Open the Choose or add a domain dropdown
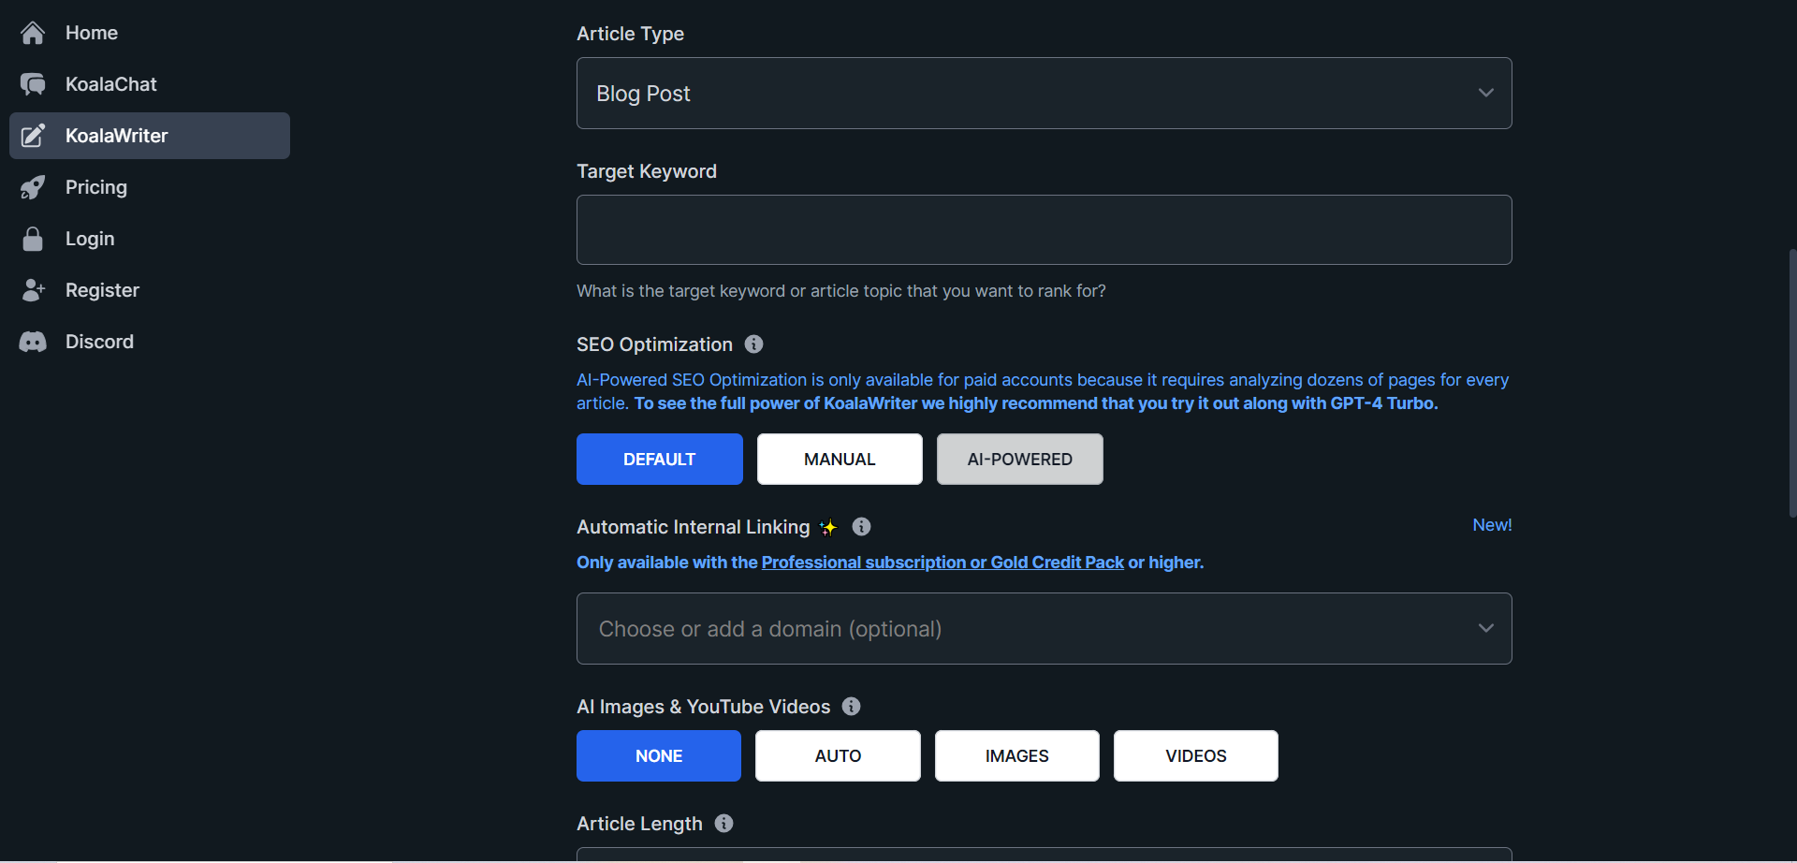The height and width of the screenshot is (863, 1797). click(1045, 628)
